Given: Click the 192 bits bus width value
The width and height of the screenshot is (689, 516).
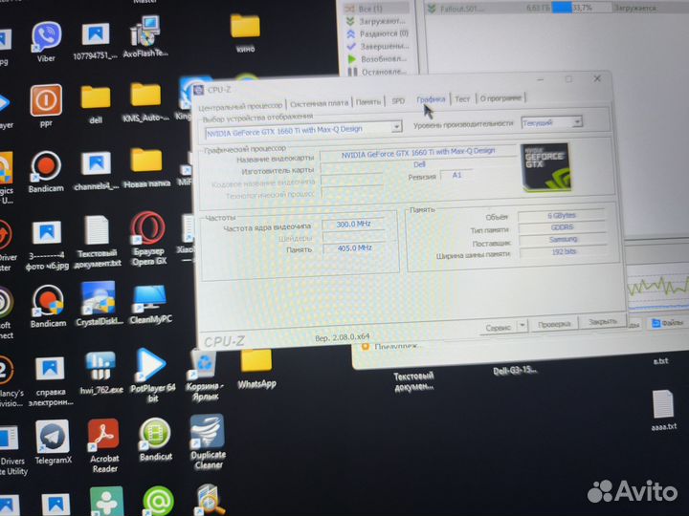Looking at the screenshot, I should click(564, 251).
